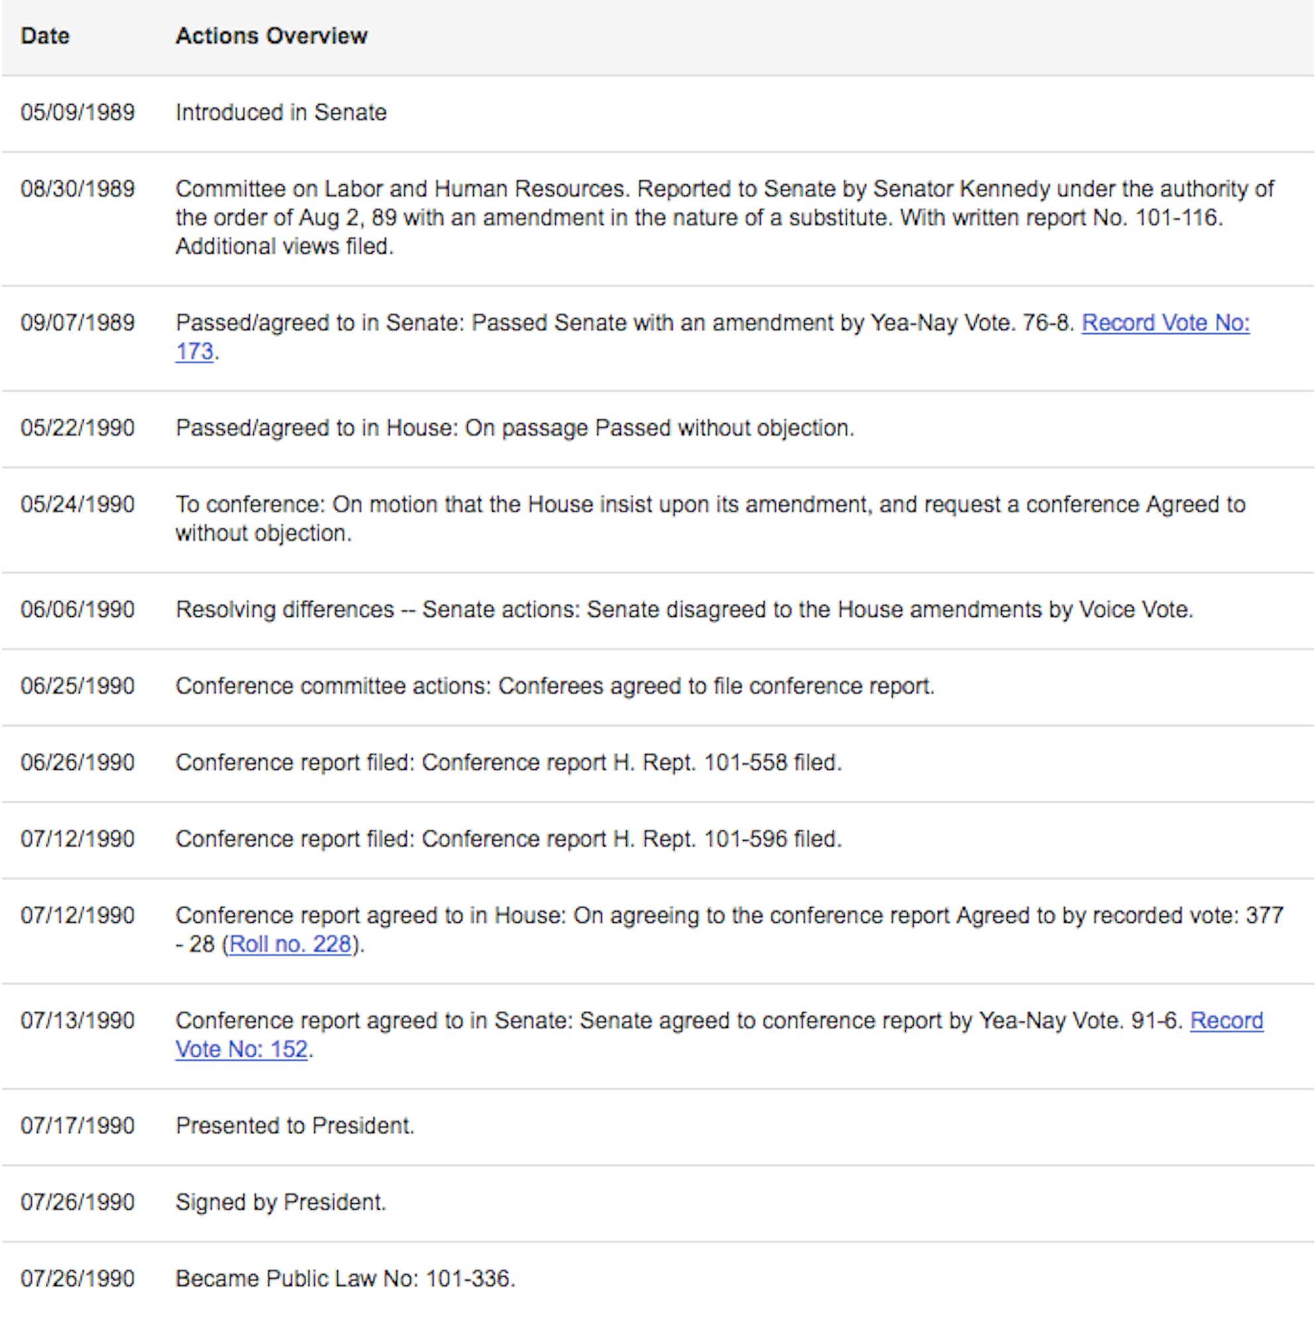Select the 07/13/1990 date cell

pos(78,1021)
